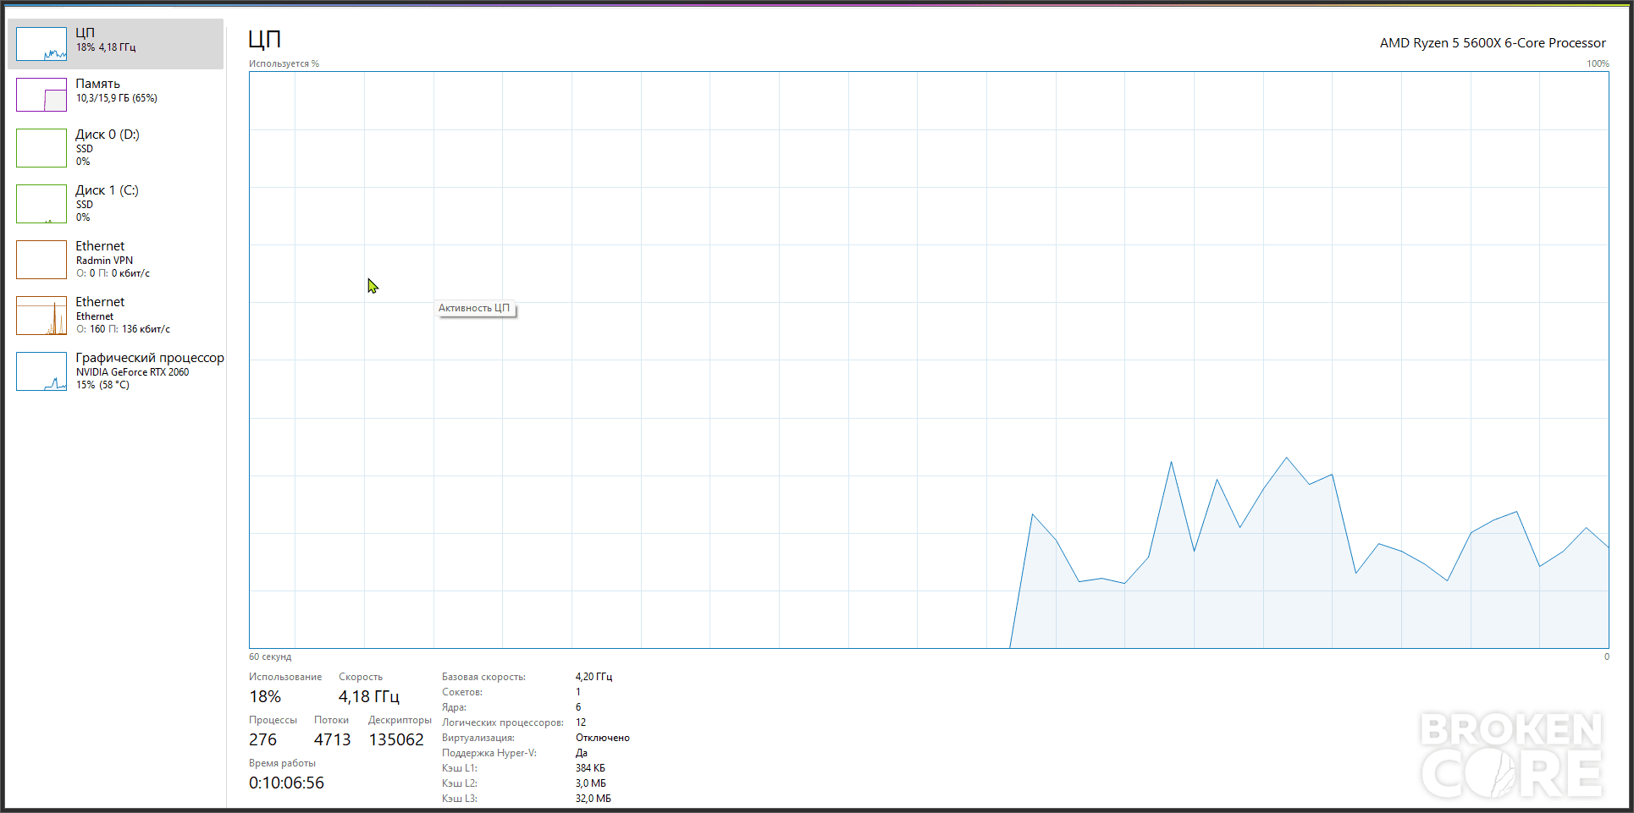
Task: Click the Базовая скорость label
Action: click(x=483, y=677)
